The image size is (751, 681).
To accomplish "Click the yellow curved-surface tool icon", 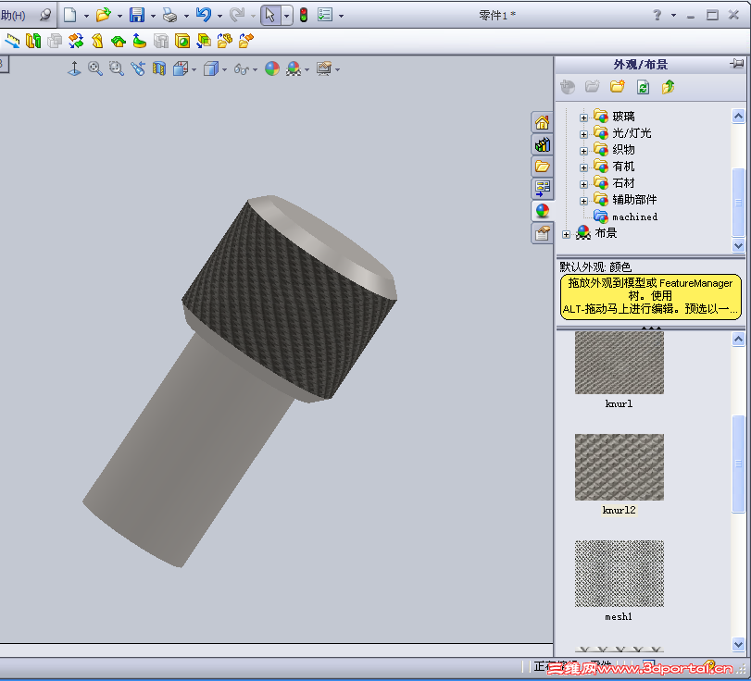I will pos(98,41).
